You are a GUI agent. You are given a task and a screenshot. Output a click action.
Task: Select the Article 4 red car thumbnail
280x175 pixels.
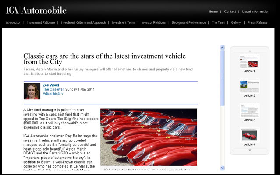(249, 135)
